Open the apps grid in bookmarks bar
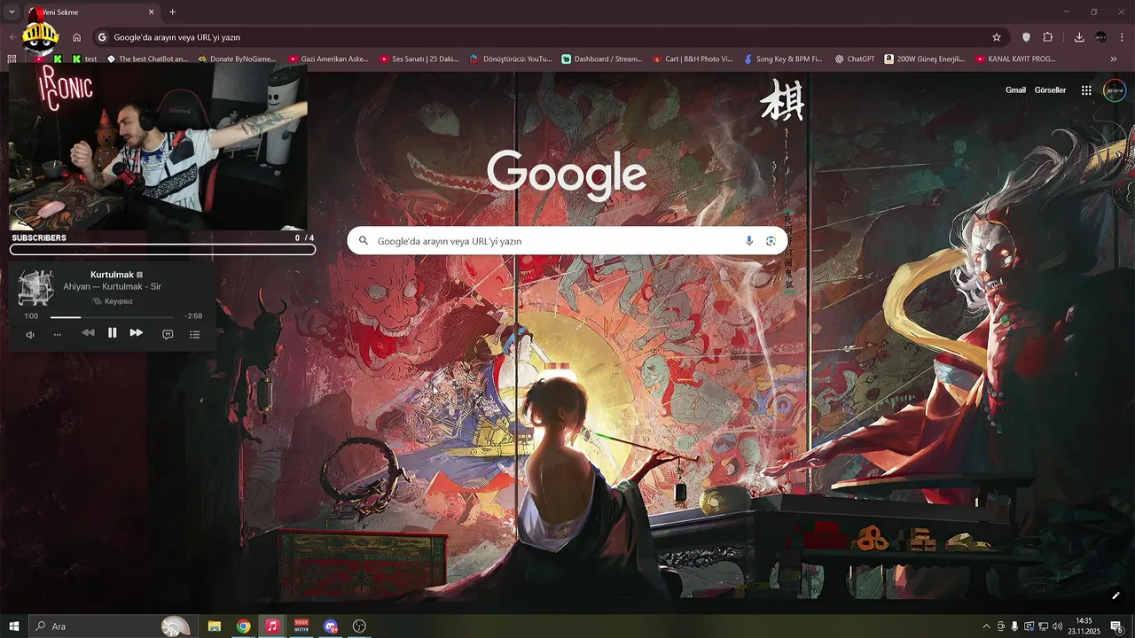1135x638 pixels. (x=12, y=59)
